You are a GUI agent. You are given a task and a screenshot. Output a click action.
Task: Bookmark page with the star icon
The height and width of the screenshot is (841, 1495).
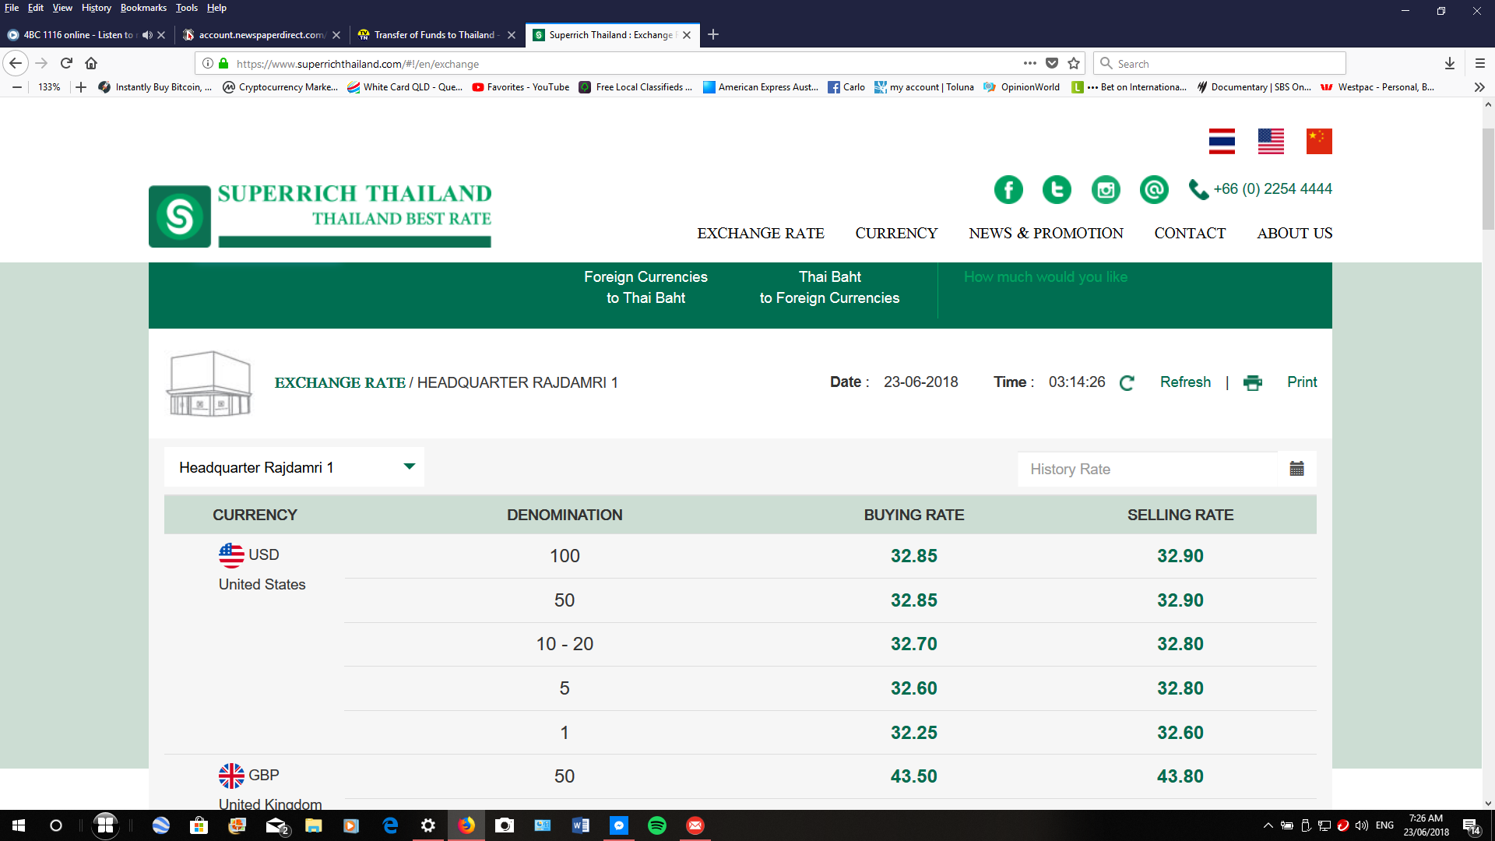coord(1074,64)
